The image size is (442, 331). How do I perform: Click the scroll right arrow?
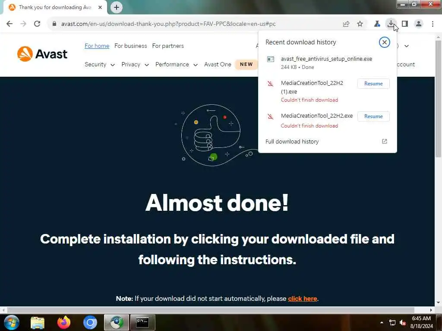[x=431, y=310]
